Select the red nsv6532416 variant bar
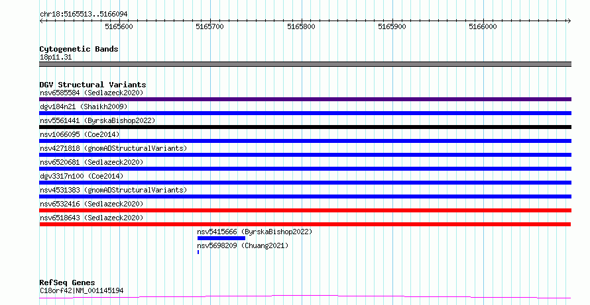 click(305, 210)
